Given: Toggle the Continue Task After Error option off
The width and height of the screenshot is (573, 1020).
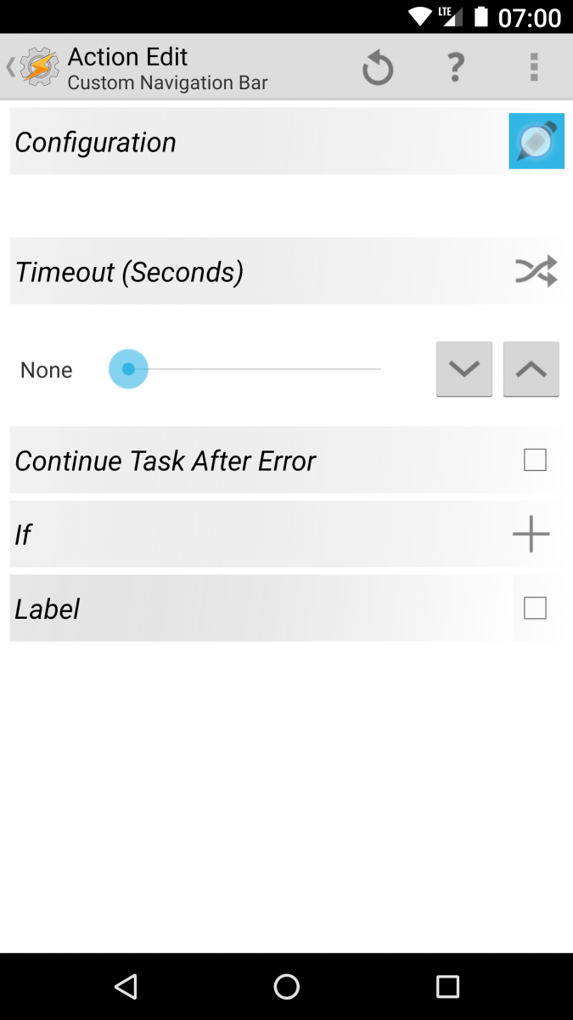Looking at the screenshot, I should coord(535,459).
